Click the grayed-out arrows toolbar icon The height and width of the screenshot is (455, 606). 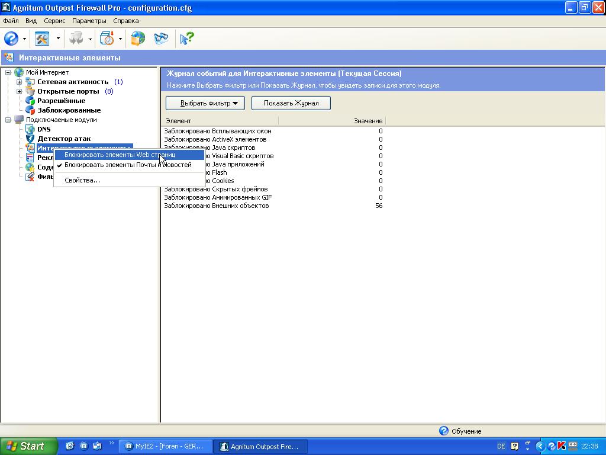click(x=76, y=39)
